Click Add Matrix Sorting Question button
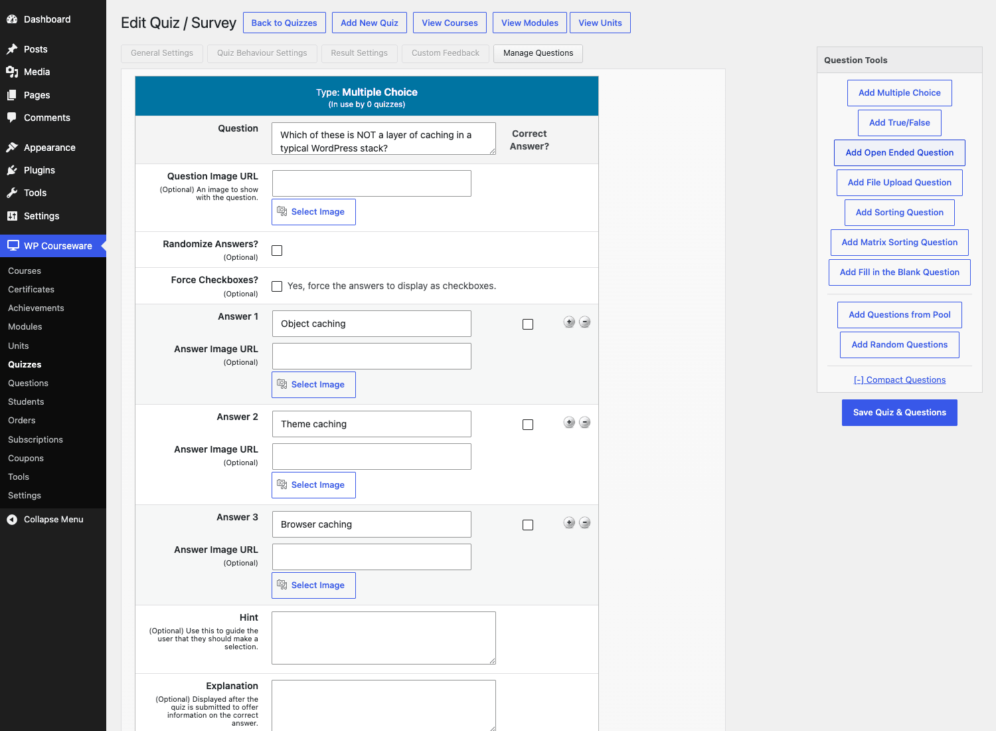The image size is (996, 731). click(900, 243)
